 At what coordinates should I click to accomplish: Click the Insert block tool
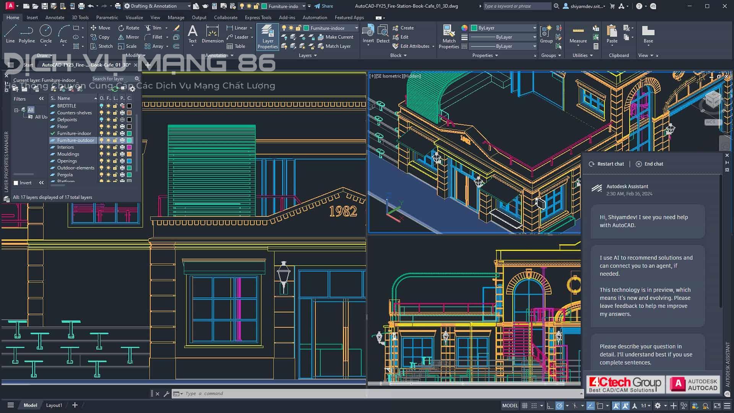[368, 34]
